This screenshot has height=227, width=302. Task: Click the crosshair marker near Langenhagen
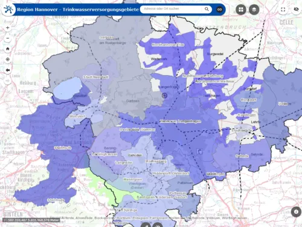165,96
